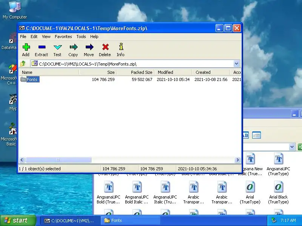Run the Test archive tool

57,50
